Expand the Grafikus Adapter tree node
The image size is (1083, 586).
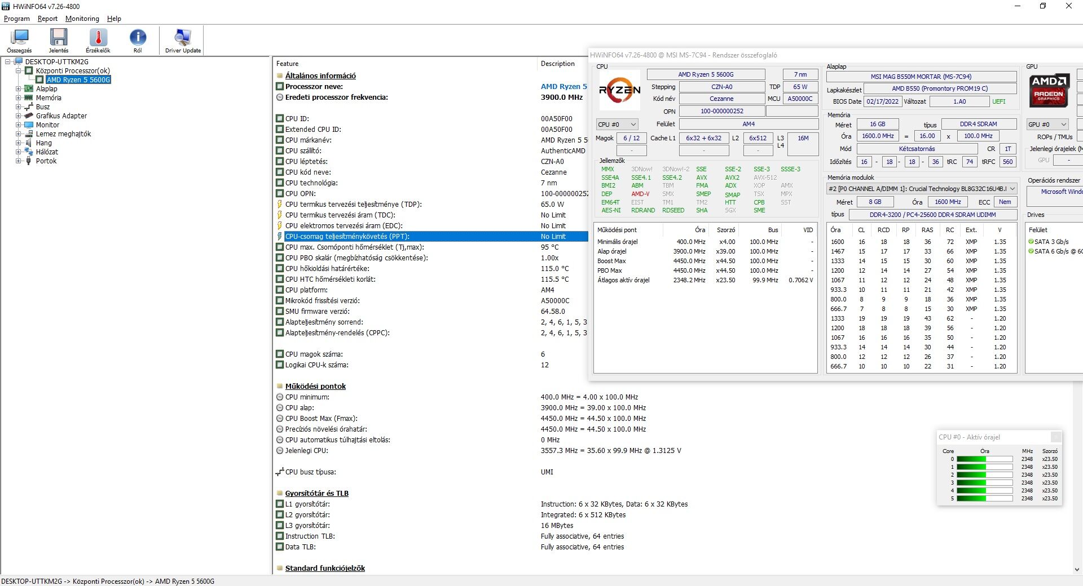(18, 116)
